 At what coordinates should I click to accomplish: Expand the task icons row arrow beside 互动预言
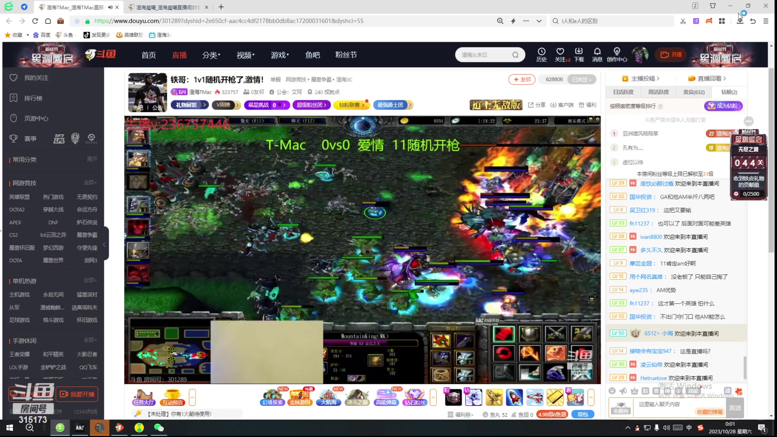pos(192,397)
